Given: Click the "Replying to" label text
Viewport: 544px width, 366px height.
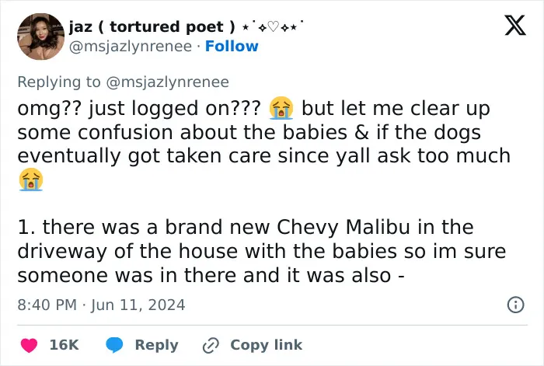Looking at the screenshot, I should [x=59, y=82].
